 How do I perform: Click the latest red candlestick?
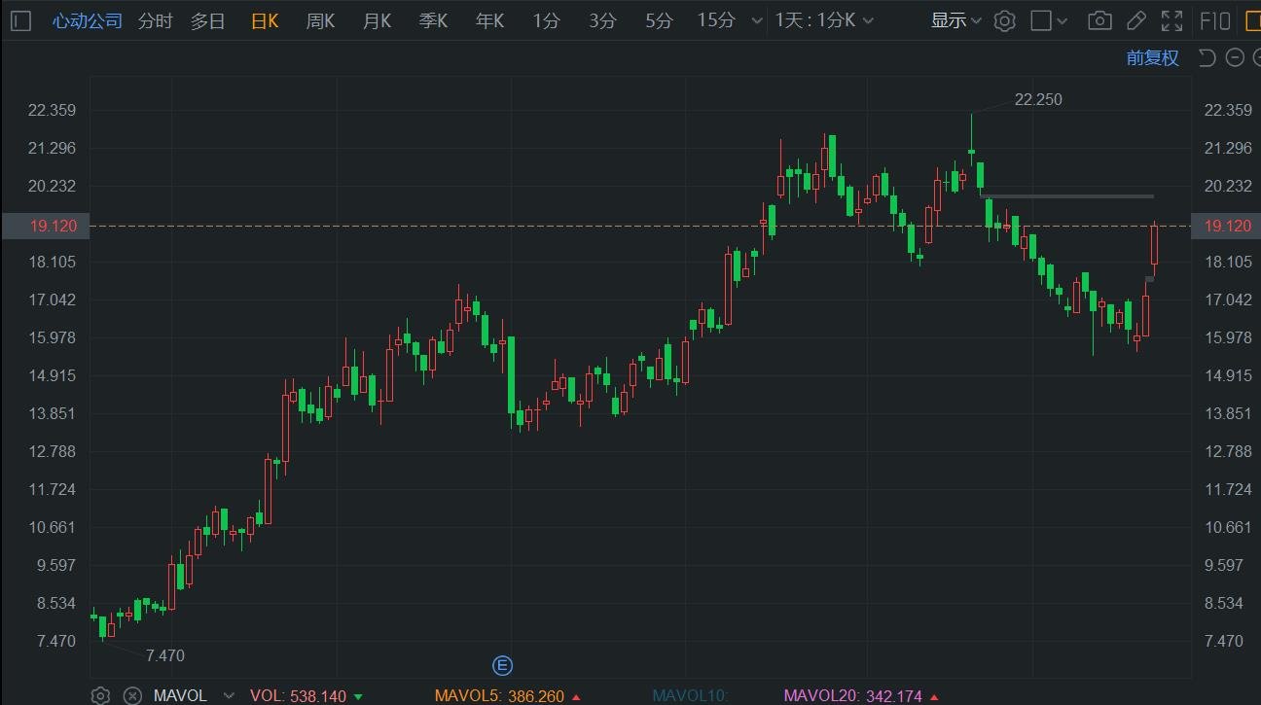tap(1155, 244)
